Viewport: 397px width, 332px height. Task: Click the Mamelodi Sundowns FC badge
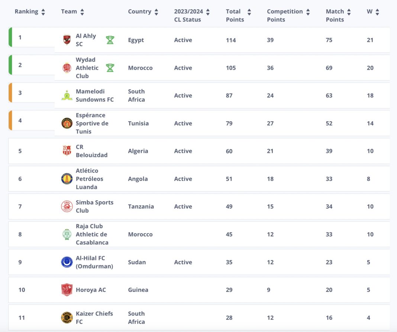(x=67, y=95)
